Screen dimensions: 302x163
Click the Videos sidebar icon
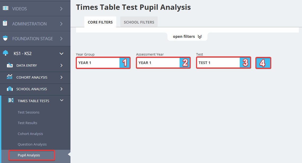click(6, 8)
